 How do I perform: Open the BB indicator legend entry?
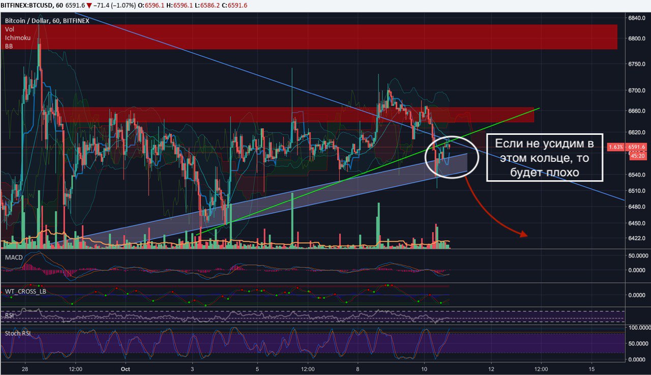click(9, 46)
